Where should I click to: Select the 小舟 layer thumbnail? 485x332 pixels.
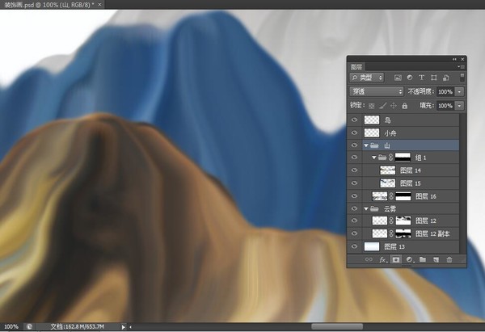[x=372, y=132]
